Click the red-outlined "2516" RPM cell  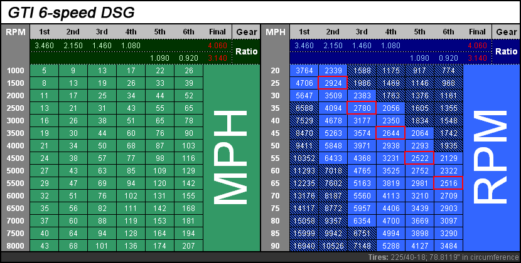[x=448, y=183]
